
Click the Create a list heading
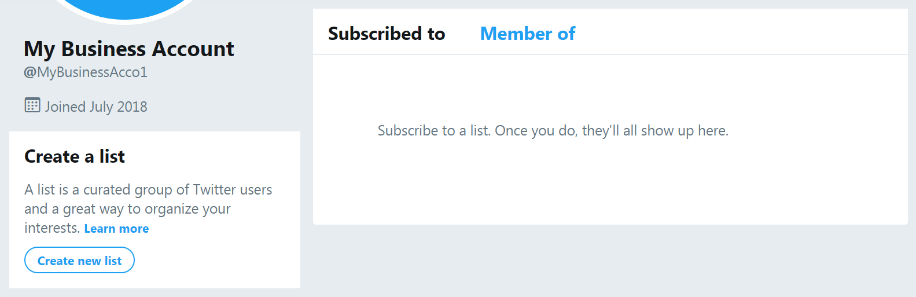[75, 156]
